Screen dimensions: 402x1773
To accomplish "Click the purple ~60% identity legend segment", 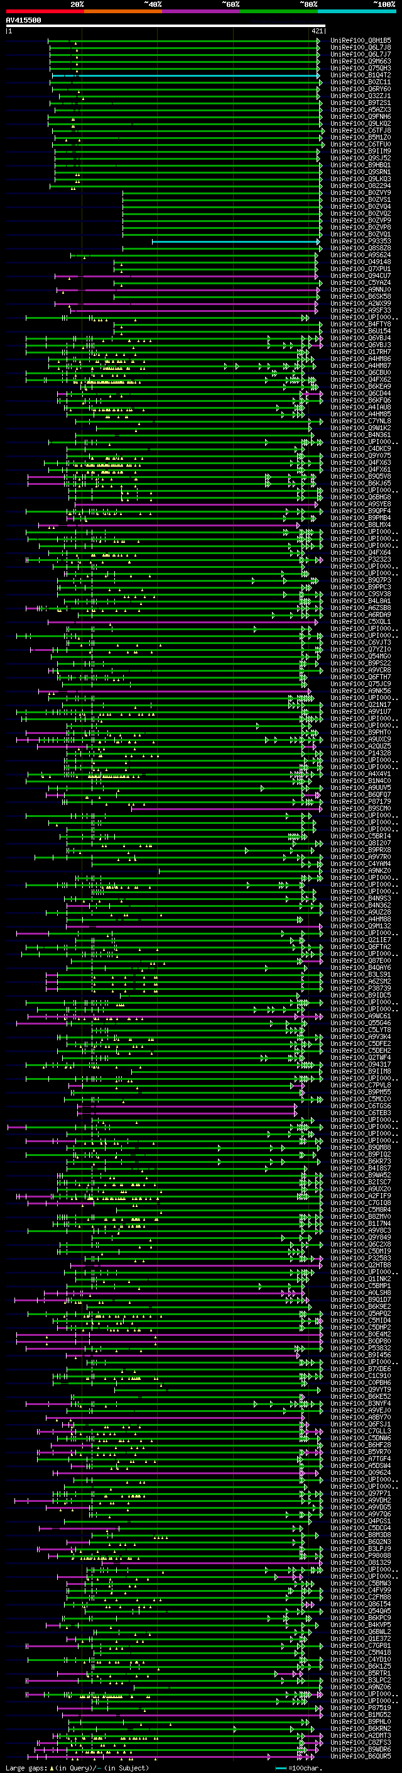I will pyautogui.click(x=200, y=11).
